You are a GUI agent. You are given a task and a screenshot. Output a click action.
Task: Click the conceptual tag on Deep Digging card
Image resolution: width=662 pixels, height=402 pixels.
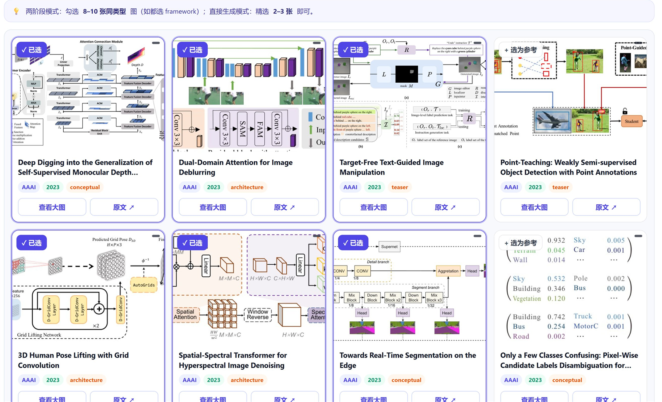[x=85, y=187]
